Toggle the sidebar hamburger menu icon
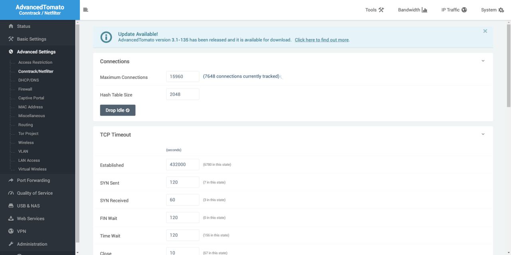 pos(85,10)
